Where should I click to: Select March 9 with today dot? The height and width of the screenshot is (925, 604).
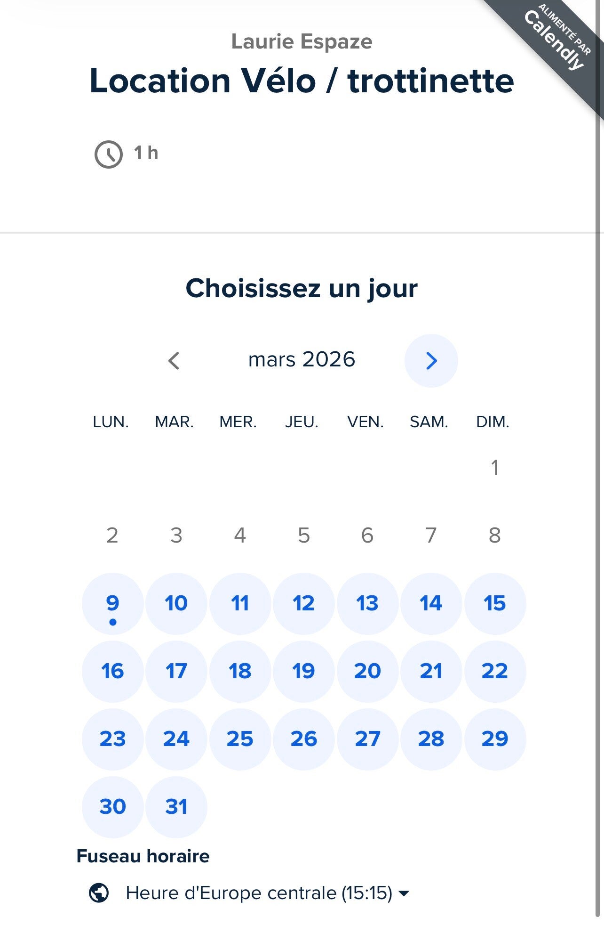(x=112, y=604)
